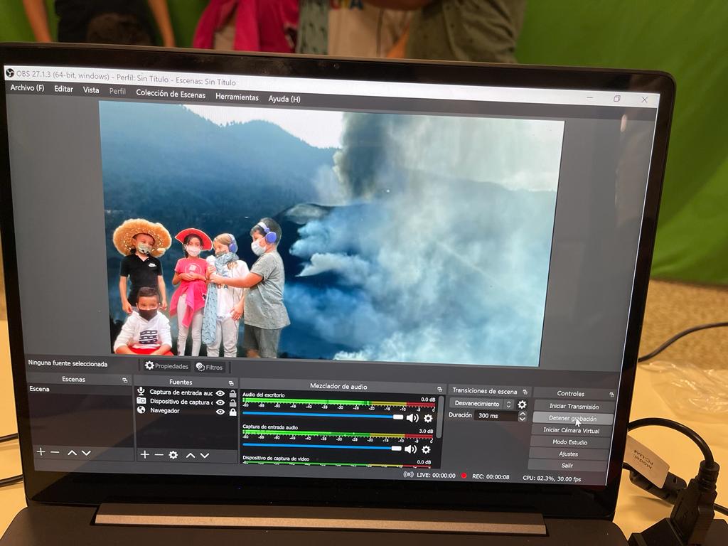Open the Filtros dialog
Screen dimensions: 728x546
point(210,368)
